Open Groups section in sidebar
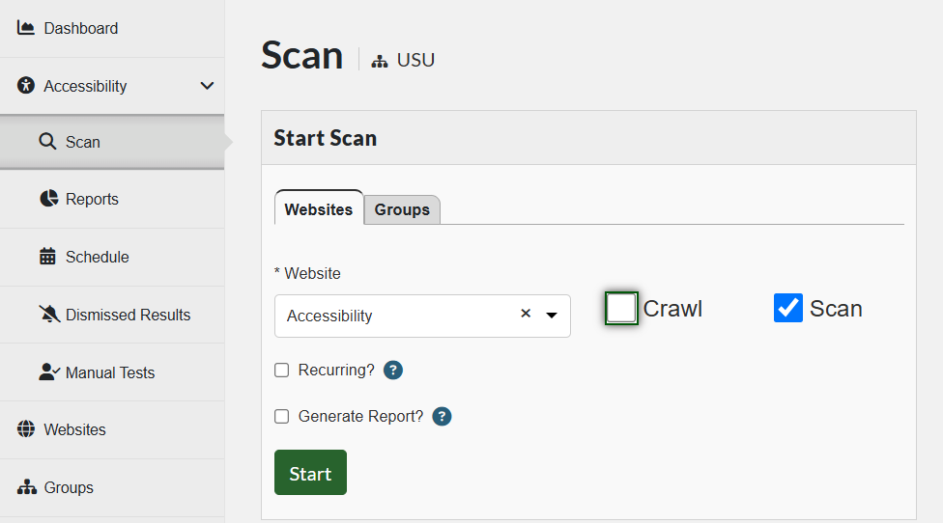 112,487
